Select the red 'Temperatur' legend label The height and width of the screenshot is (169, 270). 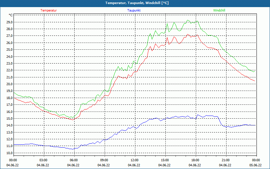tap(49, 10)
